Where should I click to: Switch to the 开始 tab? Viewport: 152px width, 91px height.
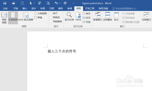click(x=16, y=8)
